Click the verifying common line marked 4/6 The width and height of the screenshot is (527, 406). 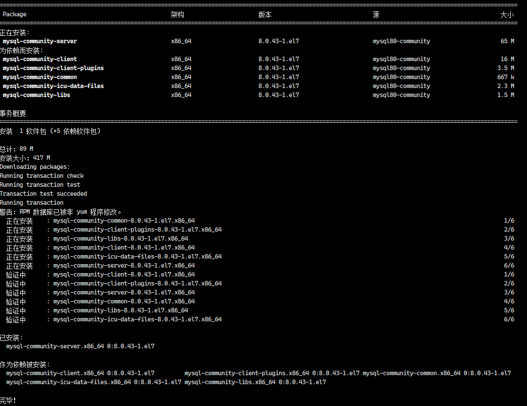tap(260, 302)
